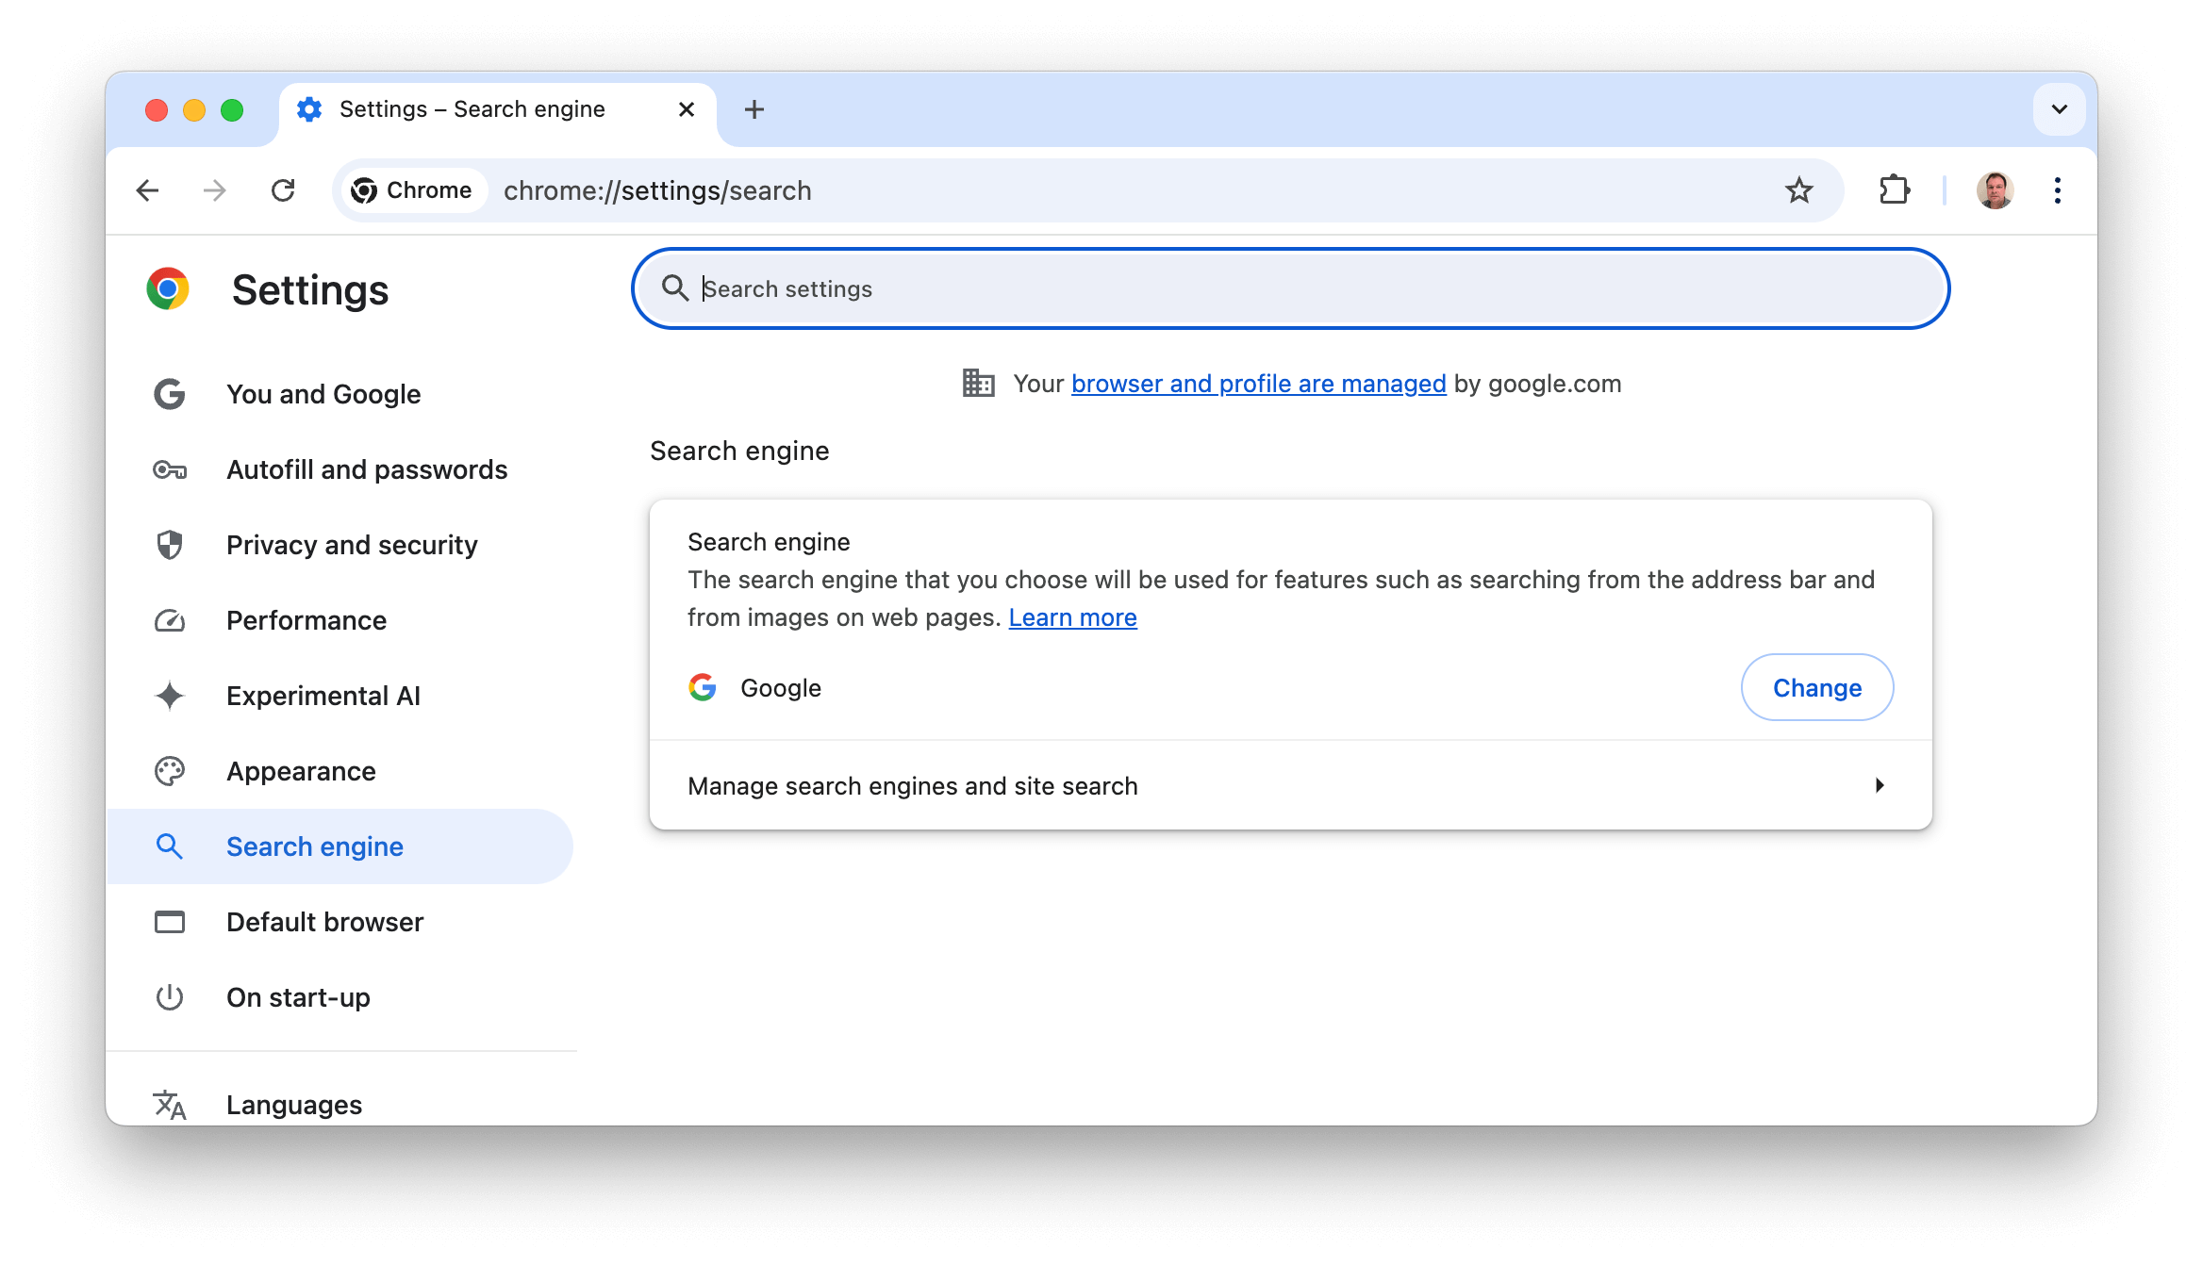
Task: Click the browser refresh icon
Action: coord(285,189)
